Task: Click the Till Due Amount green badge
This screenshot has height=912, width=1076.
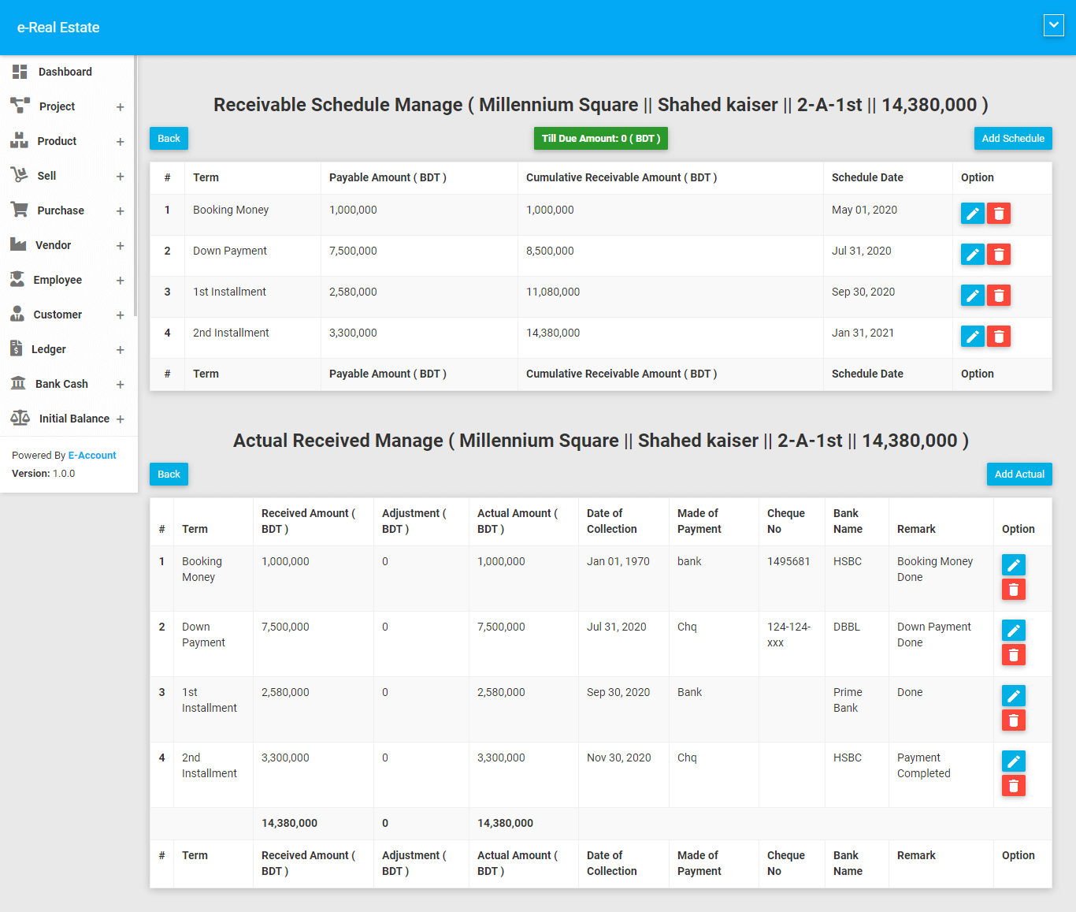Action: point(600,139)
